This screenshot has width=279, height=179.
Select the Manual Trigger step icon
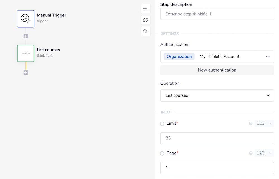click(26, 19)
